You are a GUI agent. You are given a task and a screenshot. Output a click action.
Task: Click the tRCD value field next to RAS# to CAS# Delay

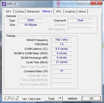[x=62, y=53]
